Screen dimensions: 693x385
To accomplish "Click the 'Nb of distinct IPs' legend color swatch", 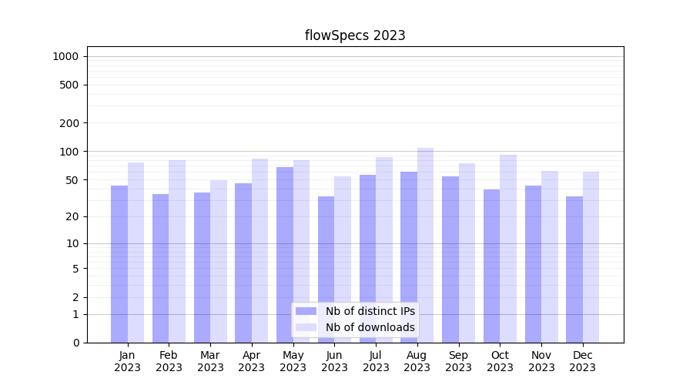I will click(x=306, y=311).
